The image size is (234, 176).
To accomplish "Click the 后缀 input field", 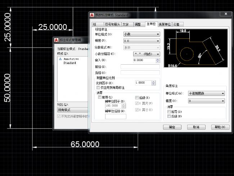I will coord(140,73).
